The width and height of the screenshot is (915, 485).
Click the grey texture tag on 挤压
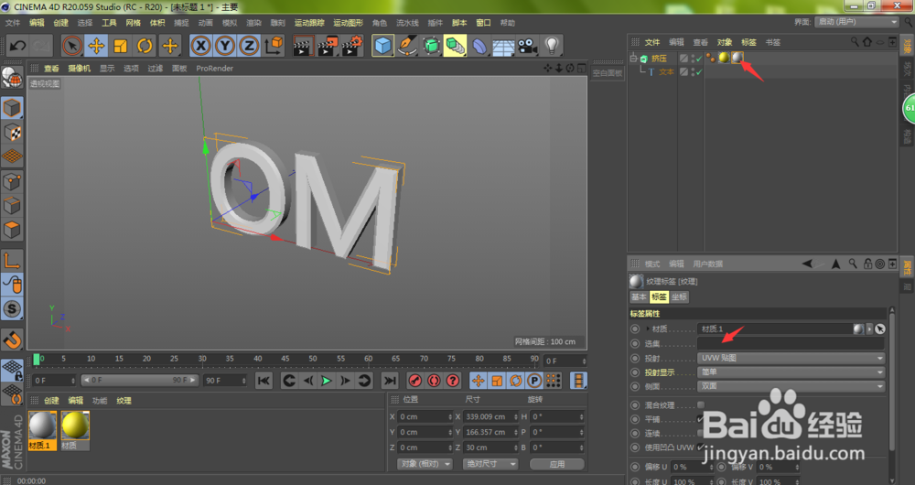737,58
